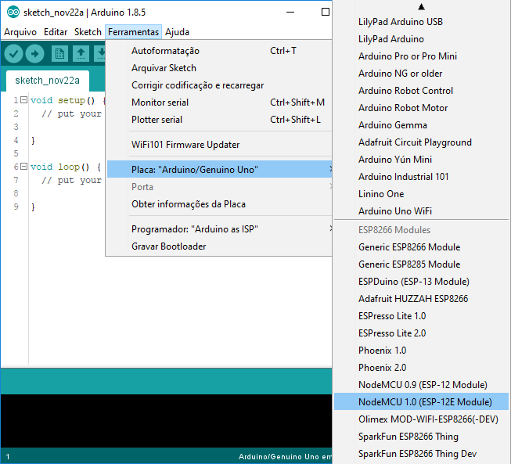Select ESPresso Lite 1.0
Screen dimensions: 511x464
tap(421, 316)
